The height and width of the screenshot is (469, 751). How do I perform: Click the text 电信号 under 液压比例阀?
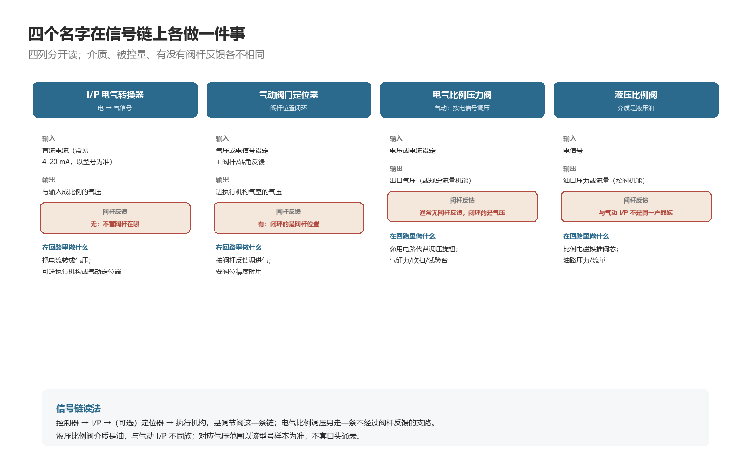tap(573, 151)
